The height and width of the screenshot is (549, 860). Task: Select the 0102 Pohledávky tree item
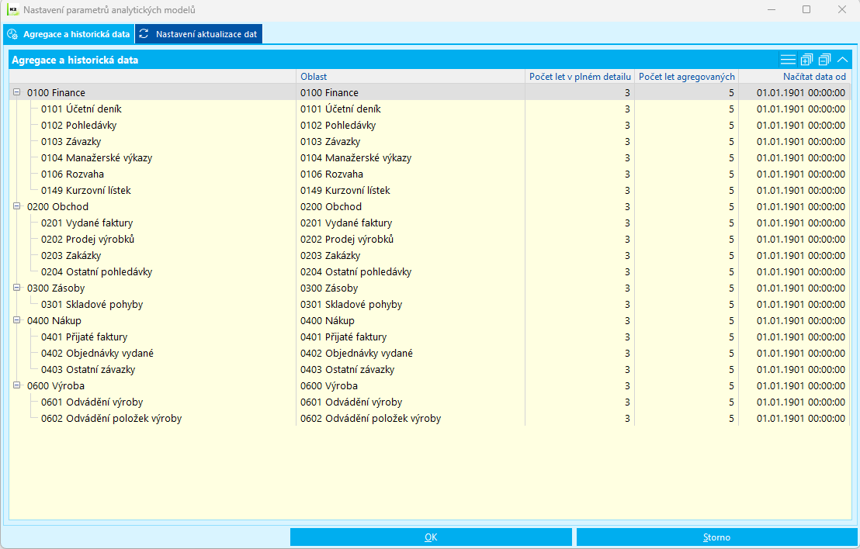click(79, 126)
